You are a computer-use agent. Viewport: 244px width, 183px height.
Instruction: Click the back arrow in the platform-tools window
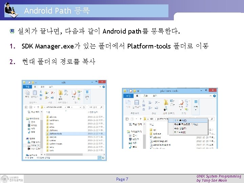[127, 119]
